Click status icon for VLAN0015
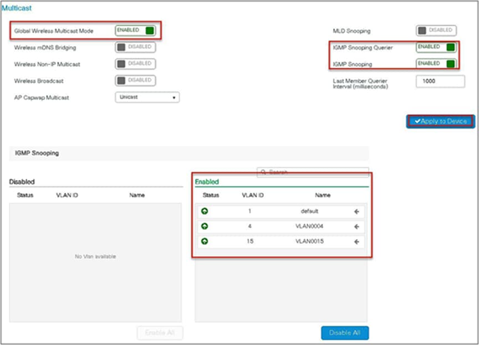This screenshot has width=479, height=345. 205,241
